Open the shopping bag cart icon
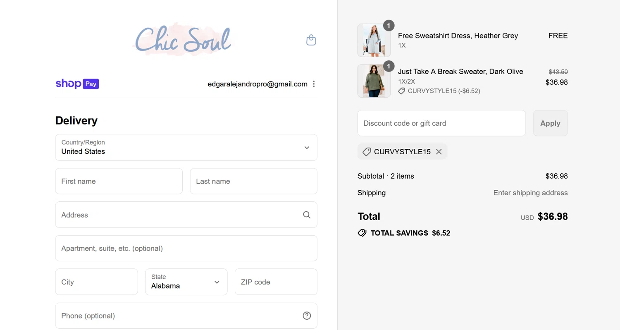Image resolution: width=620 pixels, height=330 pixels. [311, 40]
